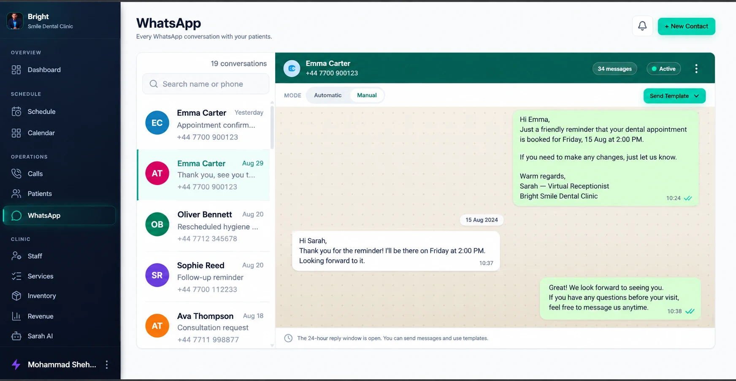Click the double-check mark beside 10:24
The image size is (736, 381).
(688, 198)
